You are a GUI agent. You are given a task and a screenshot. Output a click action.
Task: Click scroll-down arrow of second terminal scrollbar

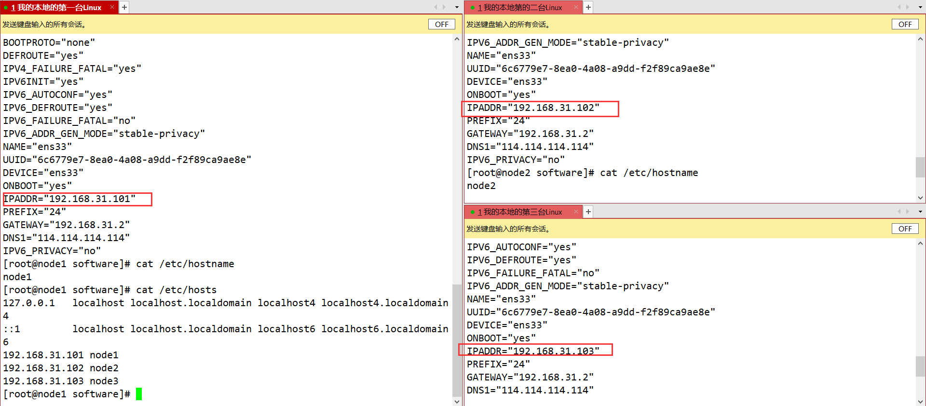click(x=920, y=198)
